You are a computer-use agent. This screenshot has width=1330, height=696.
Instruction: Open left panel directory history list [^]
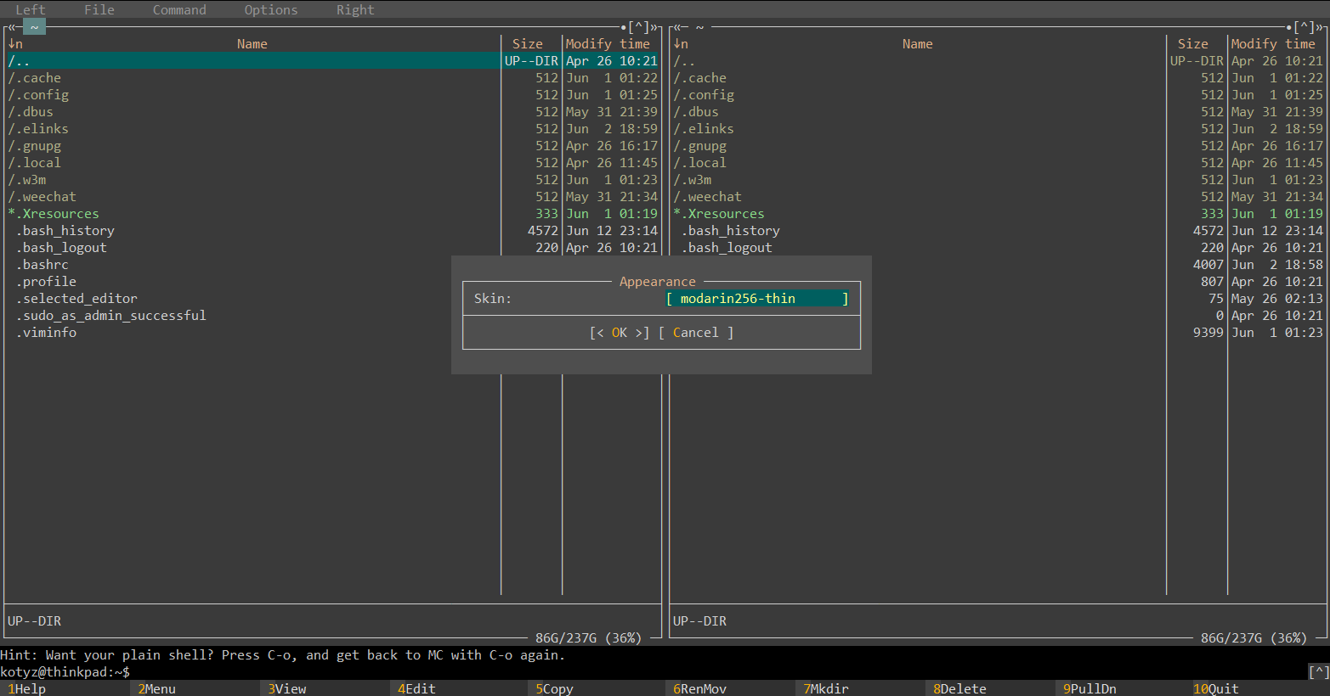pos(639,27)
